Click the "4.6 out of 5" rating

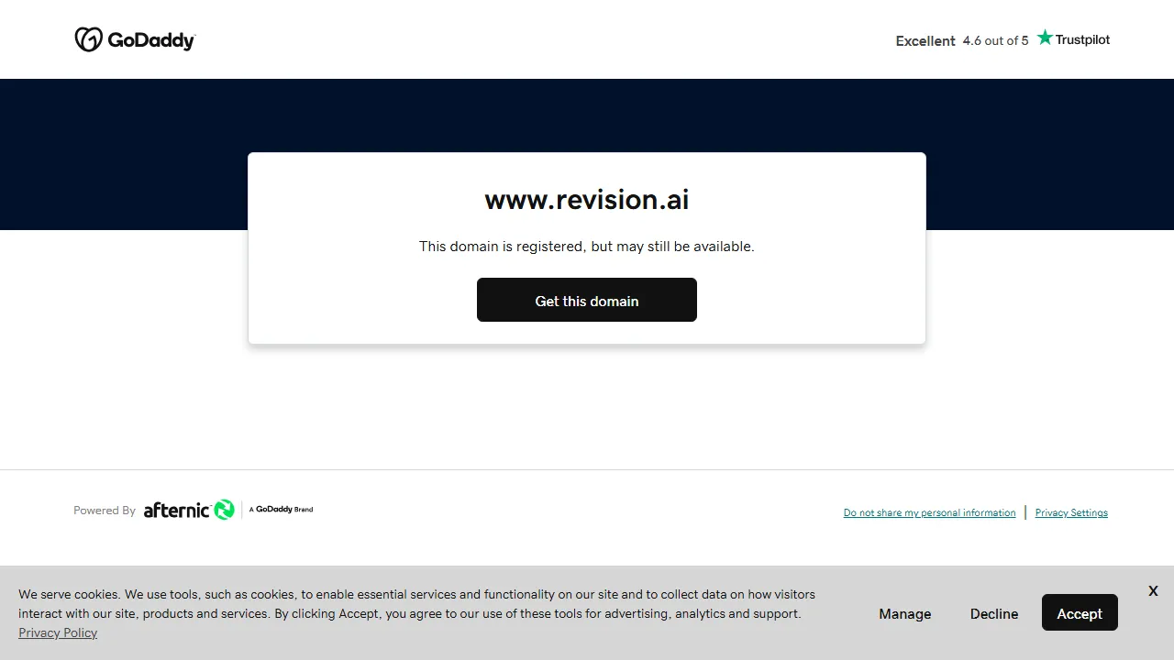point(995,40)
